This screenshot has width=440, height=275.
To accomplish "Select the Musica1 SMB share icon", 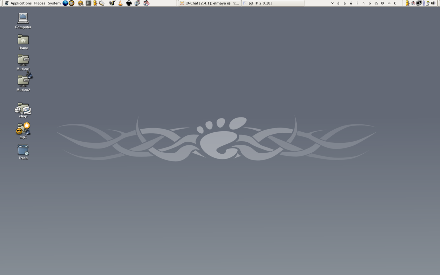I will pyautogui.click(x=23, y=63).
